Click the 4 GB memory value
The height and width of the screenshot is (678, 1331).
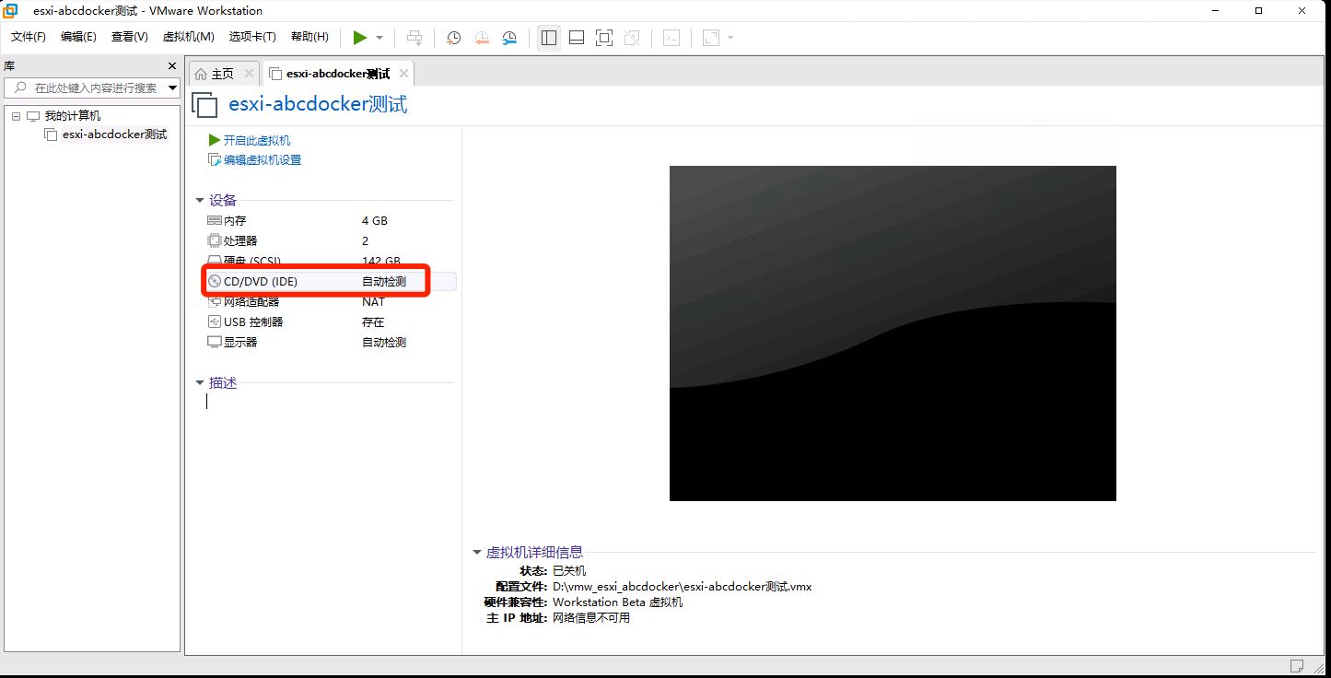point(375,221)
